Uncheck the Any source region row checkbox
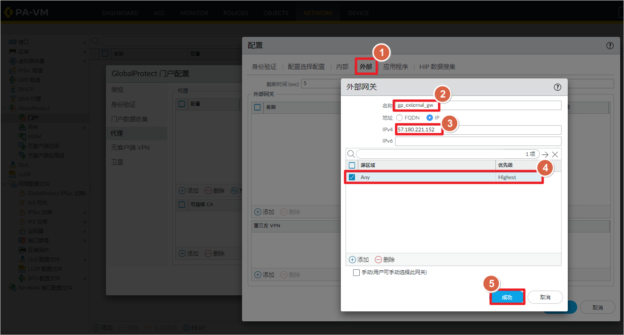 pos(352,177)
